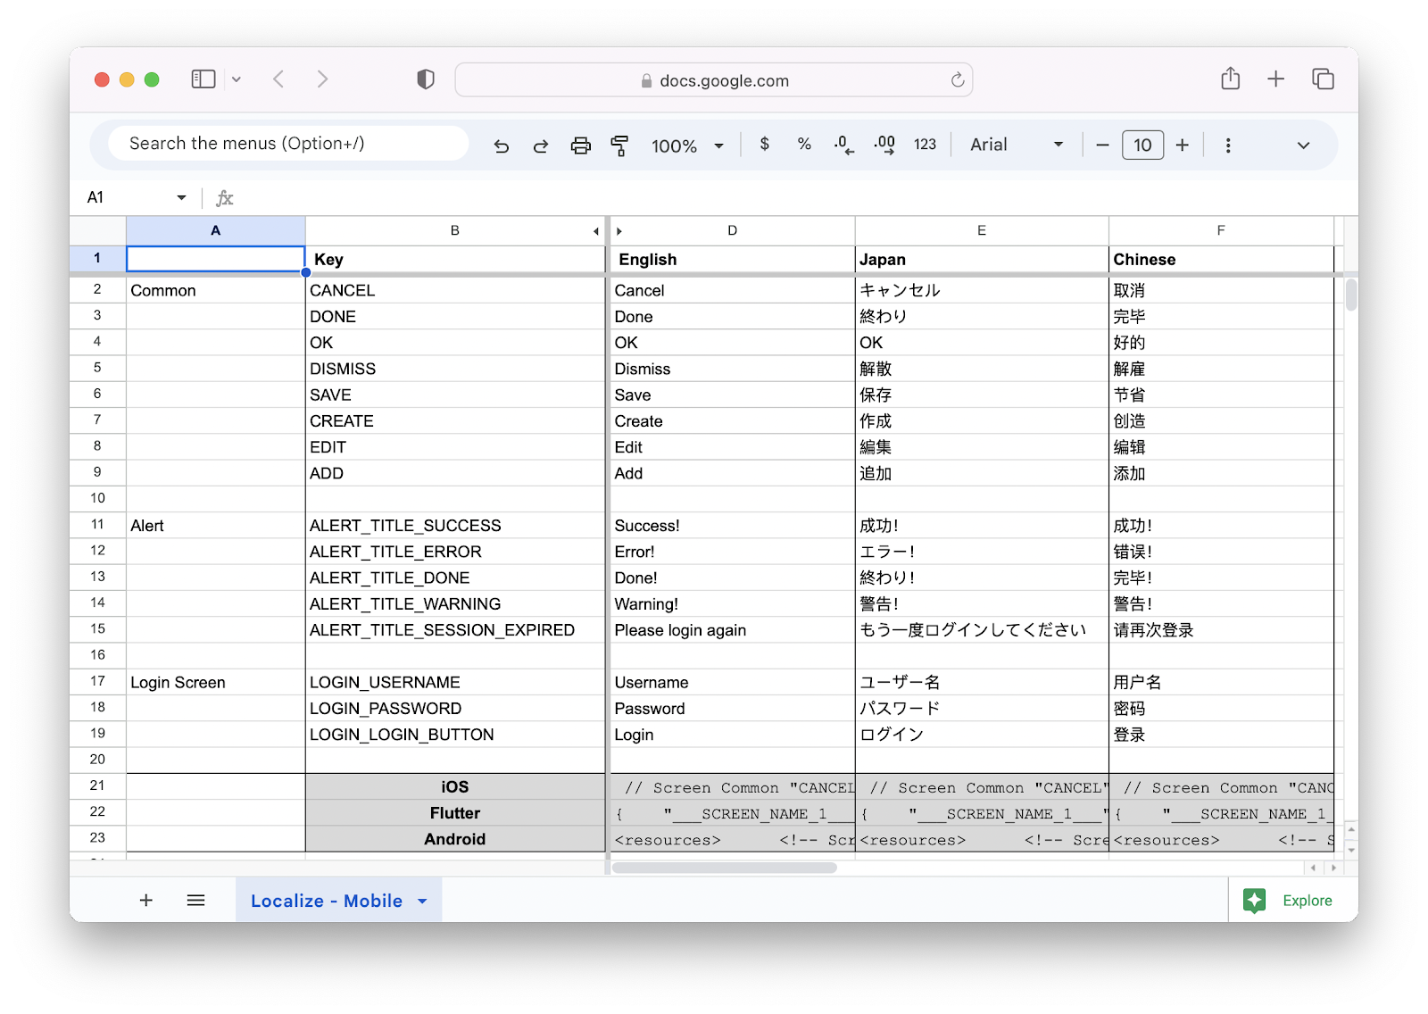Select the Please login again cell
Image resolution: width=1428 pixels, height=1014 pixels.
733,630
